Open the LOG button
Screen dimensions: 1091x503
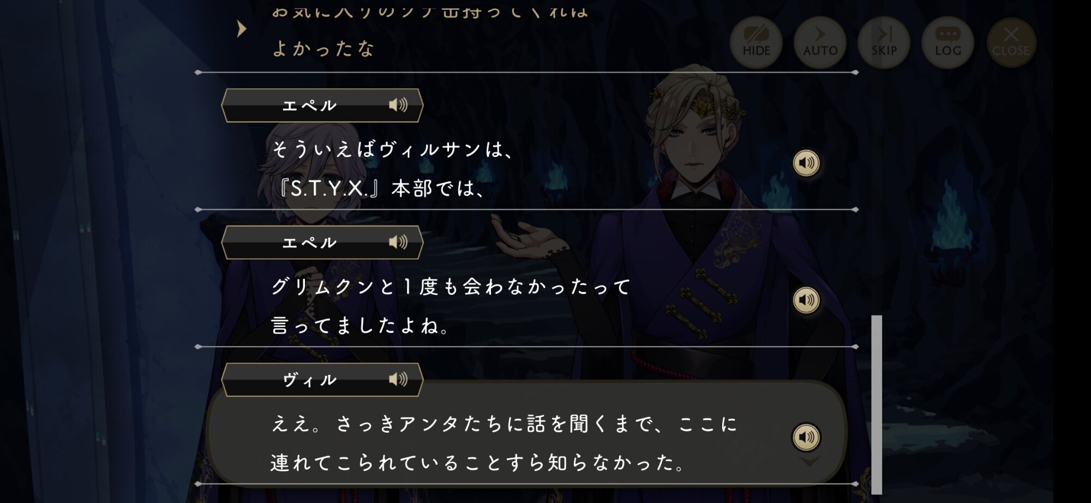[948, 43]
